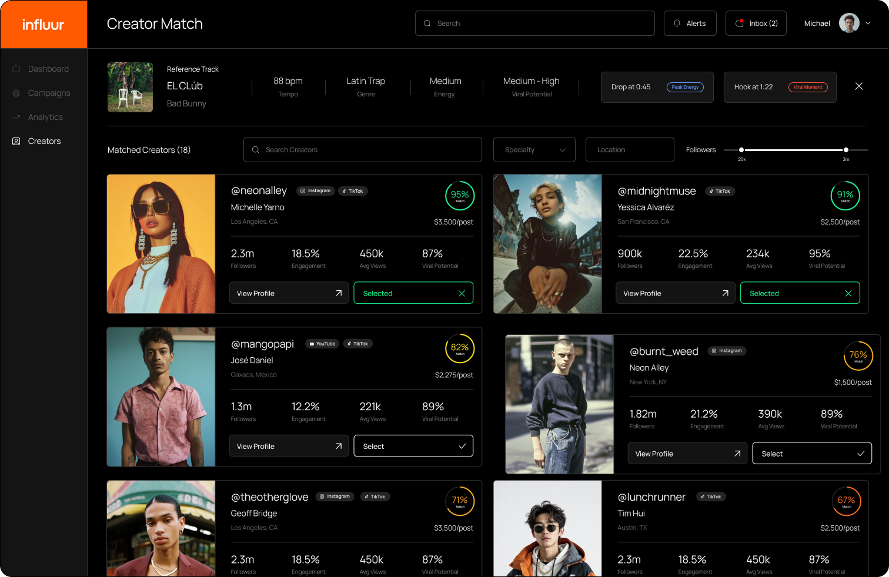Click the 95% match ring
Viewport: 889px width, 577px height.
[460, 196]
